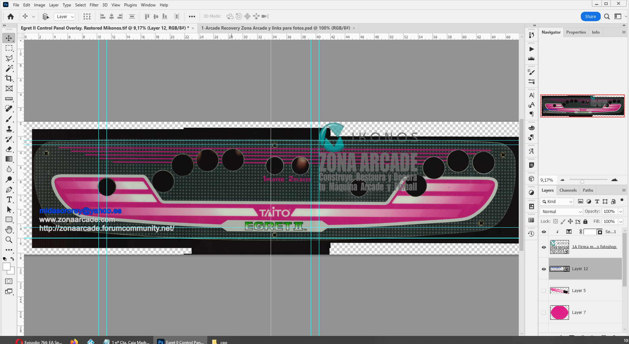Activate the Rectangular Marquee tool

pyautogui.click(x=9, y=48)
